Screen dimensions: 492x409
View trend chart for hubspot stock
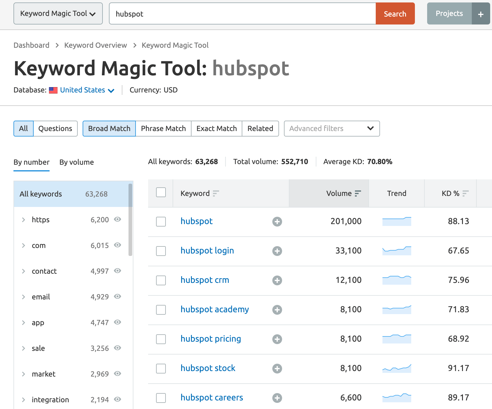(397, 368)
